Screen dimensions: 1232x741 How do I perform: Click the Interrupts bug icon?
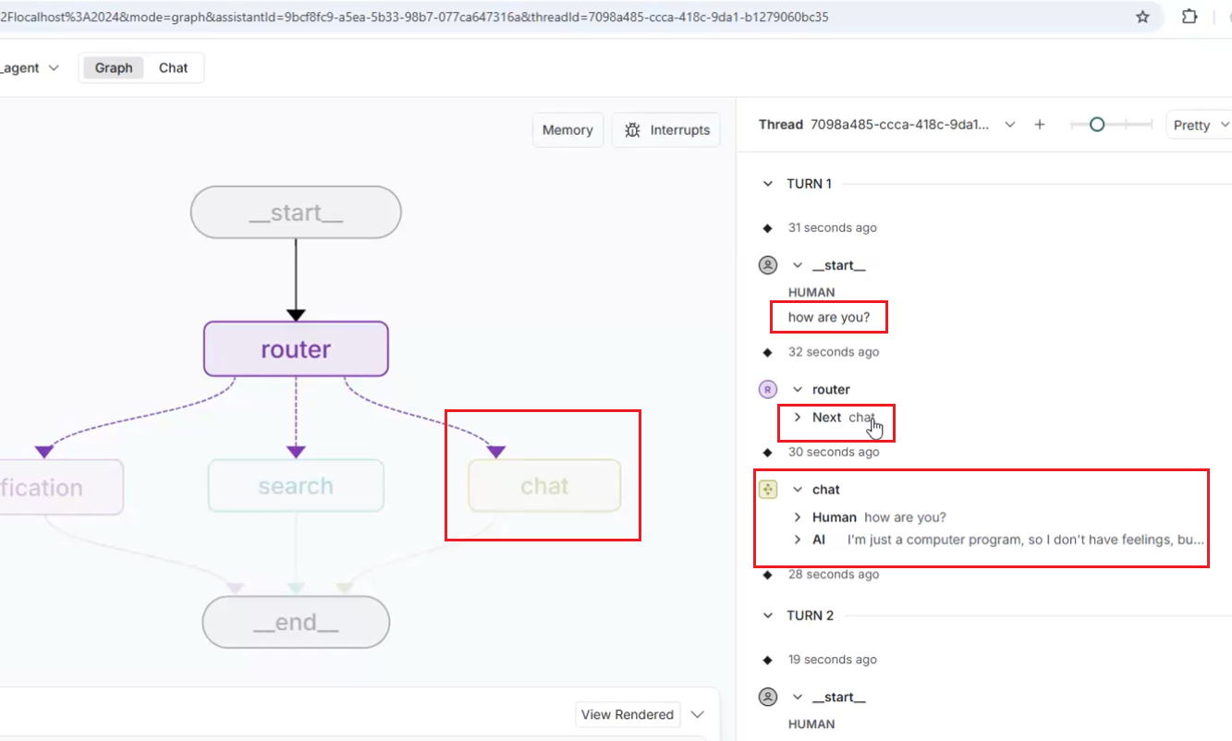tap(632, 130)
